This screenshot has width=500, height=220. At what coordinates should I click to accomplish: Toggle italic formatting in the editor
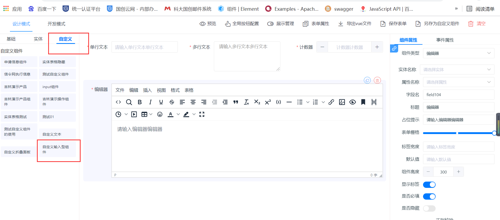pyautogui.click(x=150, y=102)
